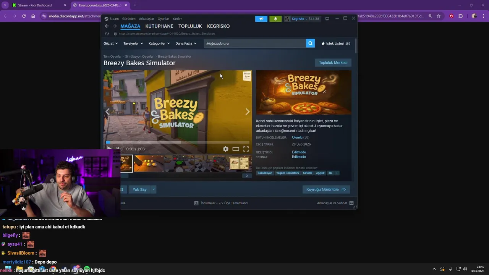
Task: Toggle theater mode on the trailer
Action: pos(236,149)
